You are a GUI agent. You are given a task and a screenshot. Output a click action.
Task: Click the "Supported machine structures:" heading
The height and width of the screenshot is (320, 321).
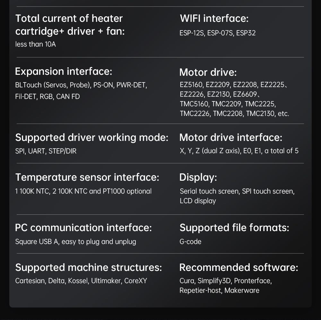pos(88,267)
